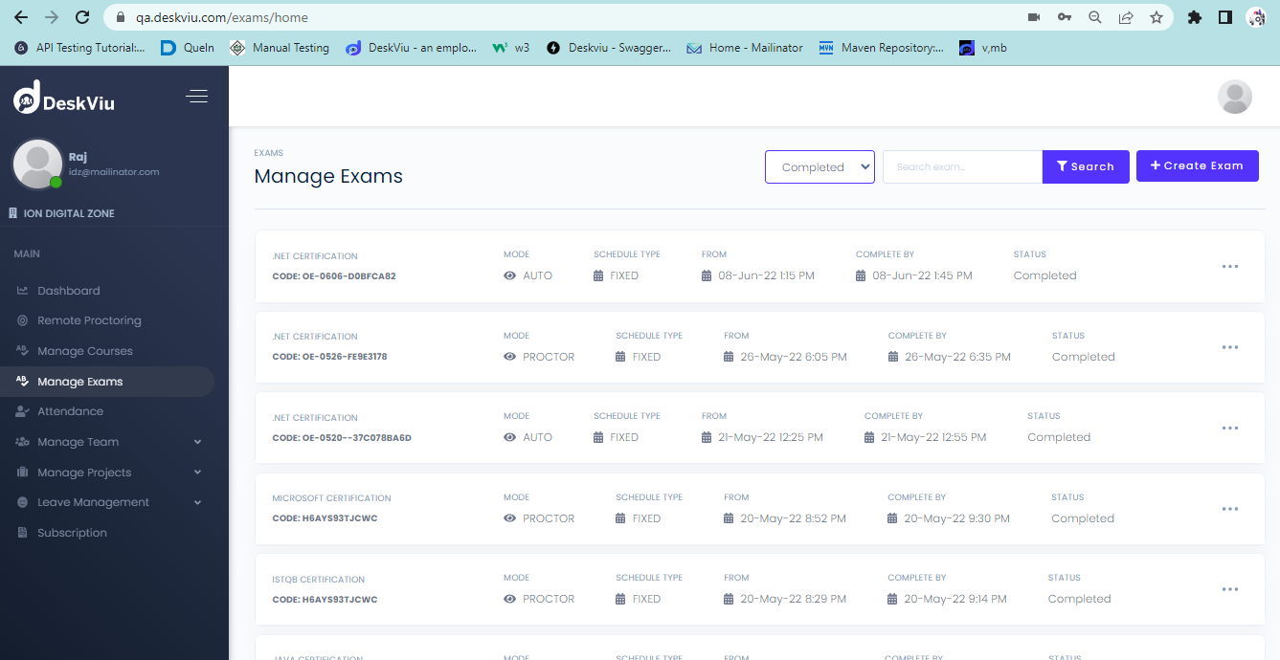Click ION DIGITAL ZONE organization label
This screenshot has height=660, width=1280.
coord(69,213)
